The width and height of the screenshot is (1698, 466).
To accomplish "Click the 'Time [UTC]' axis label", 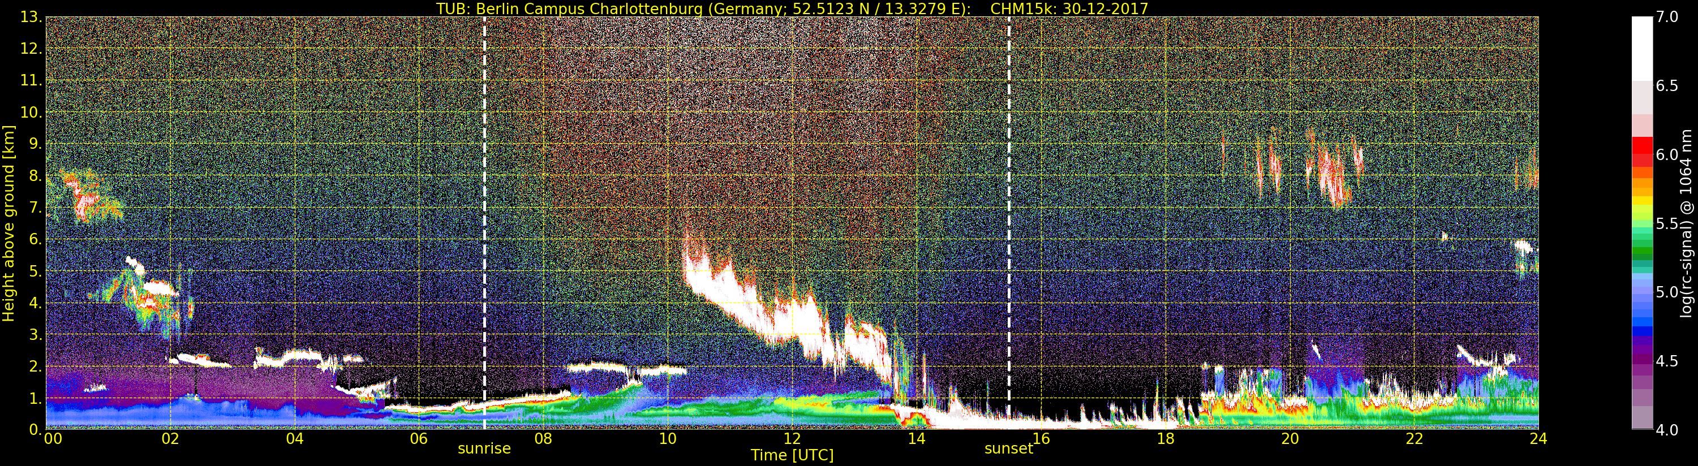I will [x=792, y=455].
